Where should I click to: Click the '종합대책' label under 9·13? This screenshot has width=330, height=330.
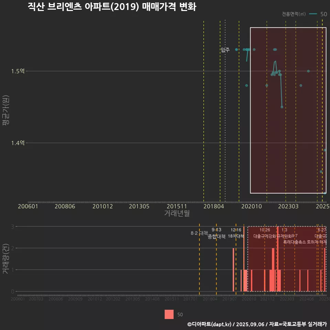[216, 236]
